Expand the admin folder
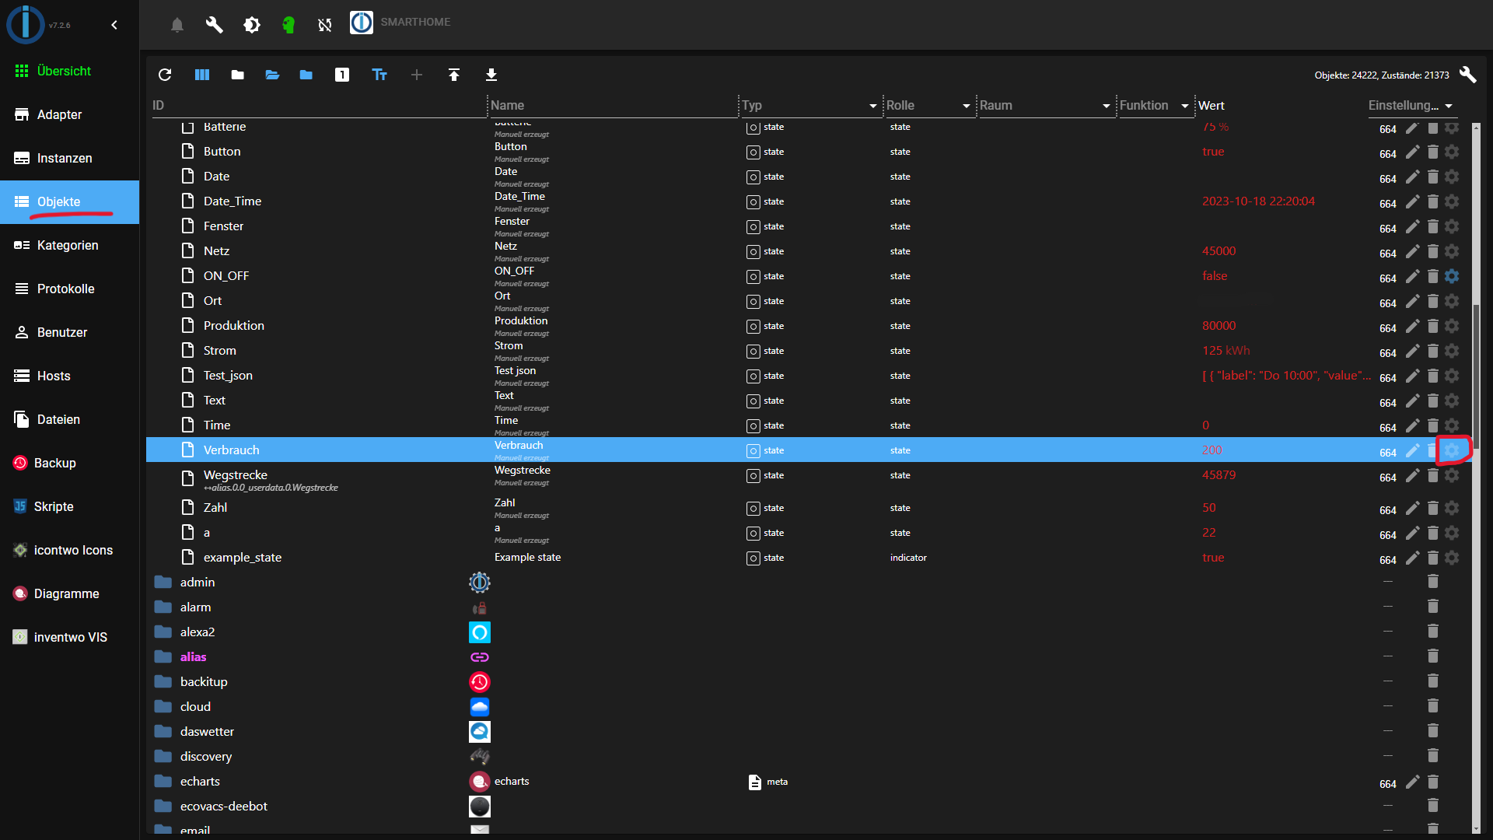The width and height of the screenshot is (1493, 840). pos(163,583)
